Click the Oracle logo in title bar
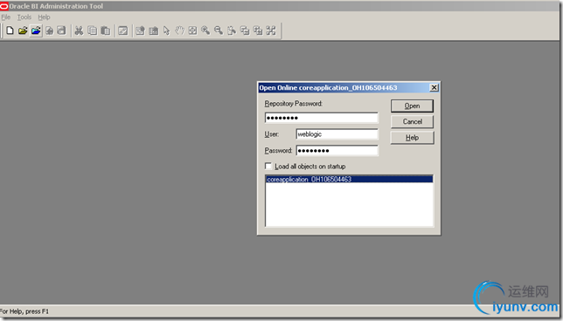This screenshot has width=563, height=321. pos(4,6)
